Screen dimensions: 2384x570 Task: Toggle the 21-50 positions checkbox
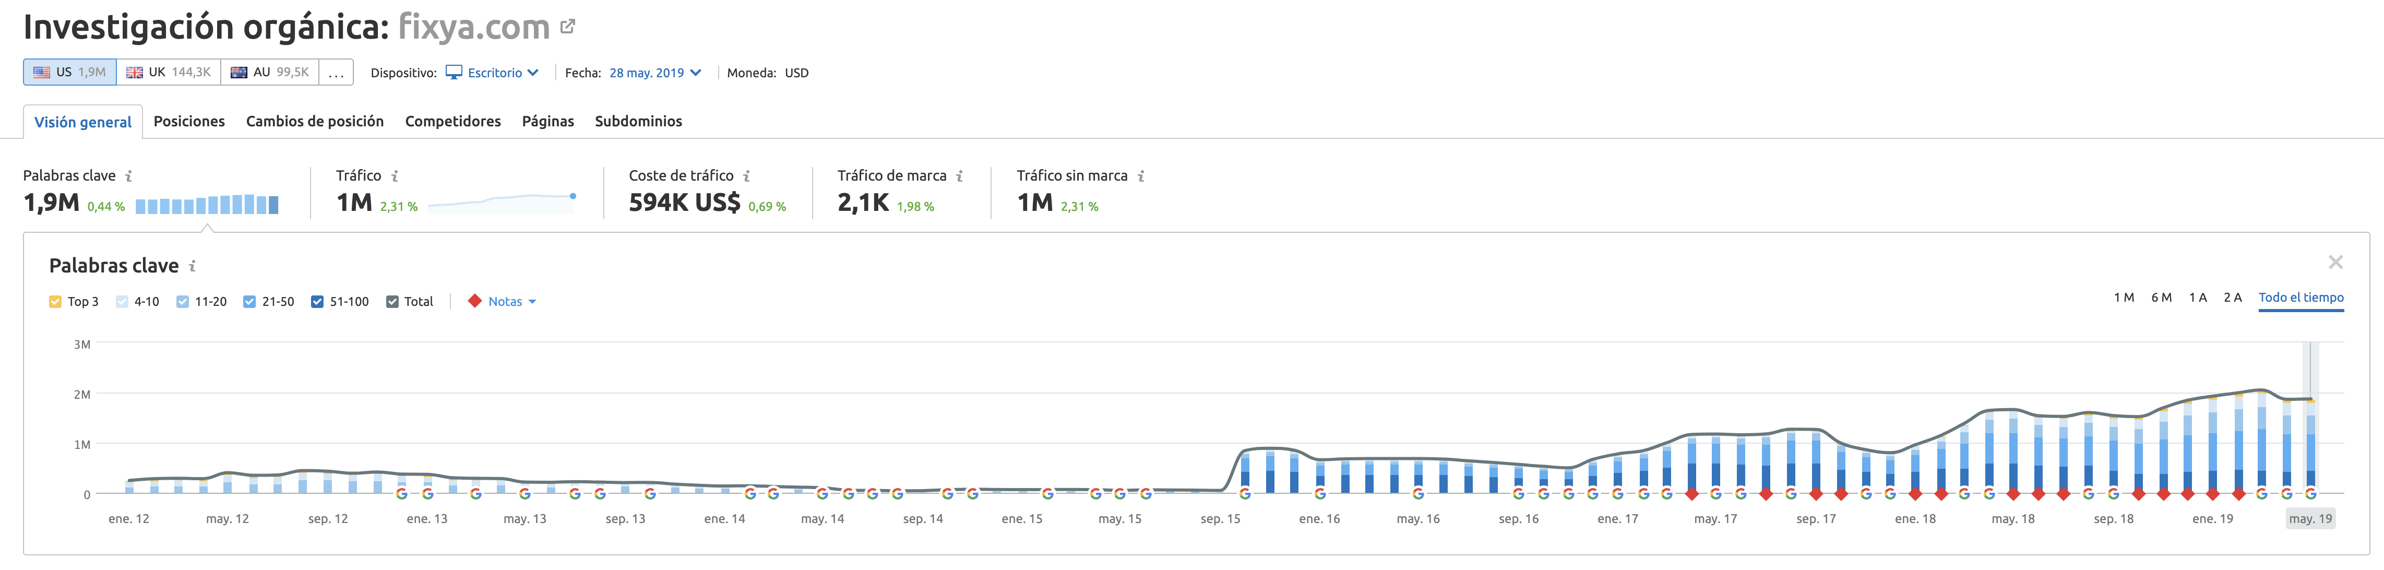pos(249,302)
